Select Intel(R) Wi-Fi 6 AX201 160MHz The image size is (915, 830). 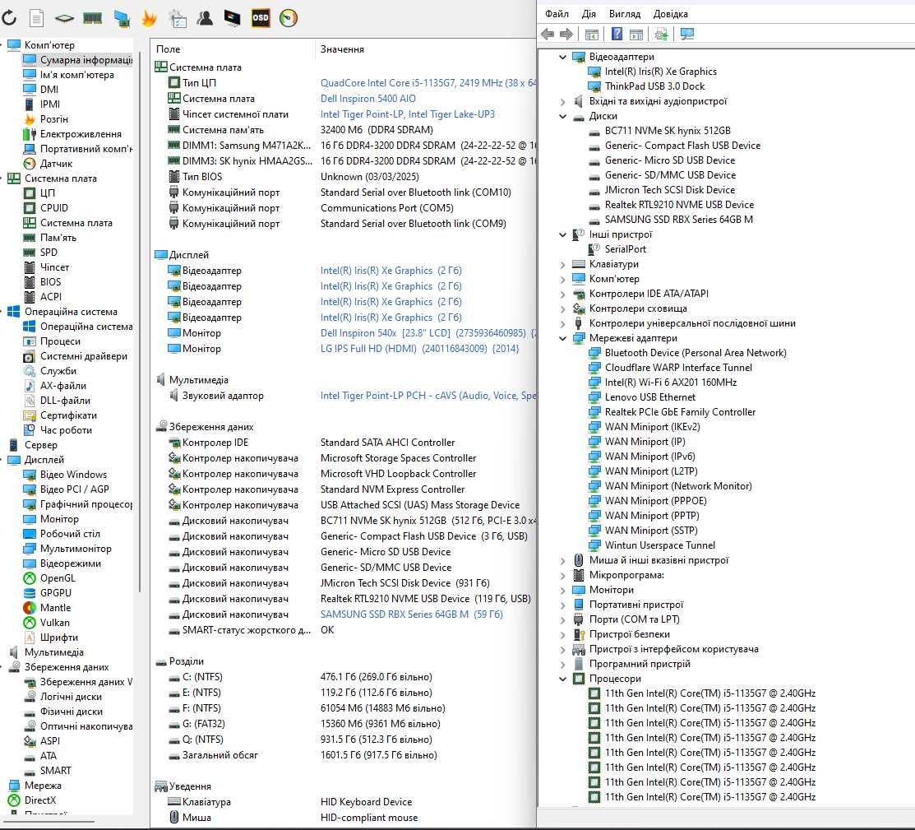pyautogui.click(x=671, y=383)
